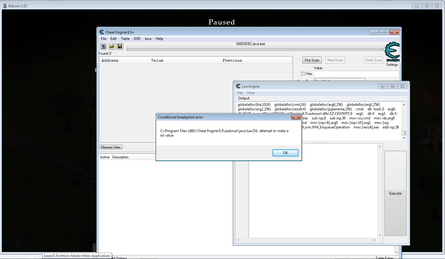This screenshot has width=445, height=259.
Task: Open the D3D menu
Action: click(137, 38)
